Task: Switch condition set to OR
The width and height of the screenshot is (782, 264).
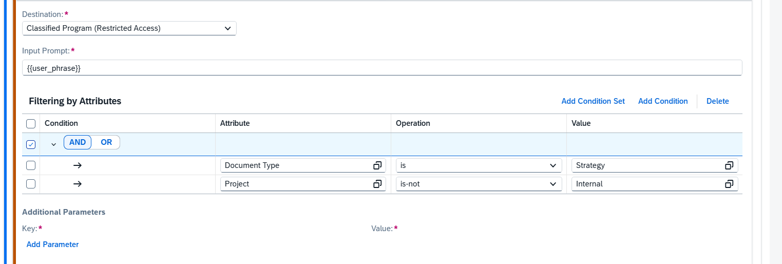Action: point(106,142)
